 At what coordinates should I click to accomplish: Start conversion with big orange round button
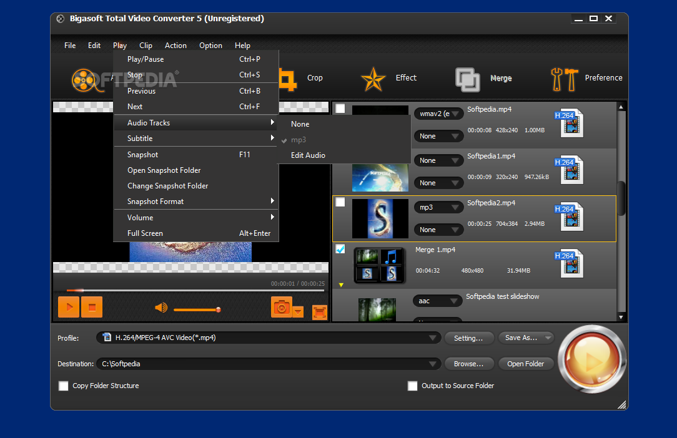(x=591, y=359)
